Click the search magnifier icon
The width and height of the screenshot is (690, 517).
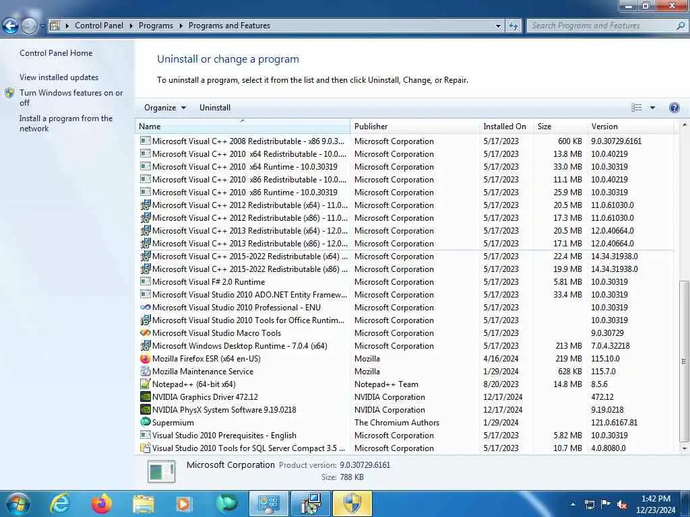coord(681,26)
